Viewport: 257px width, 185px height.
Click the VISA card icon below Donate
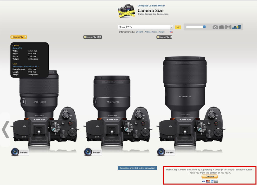(x=204, y=181)
